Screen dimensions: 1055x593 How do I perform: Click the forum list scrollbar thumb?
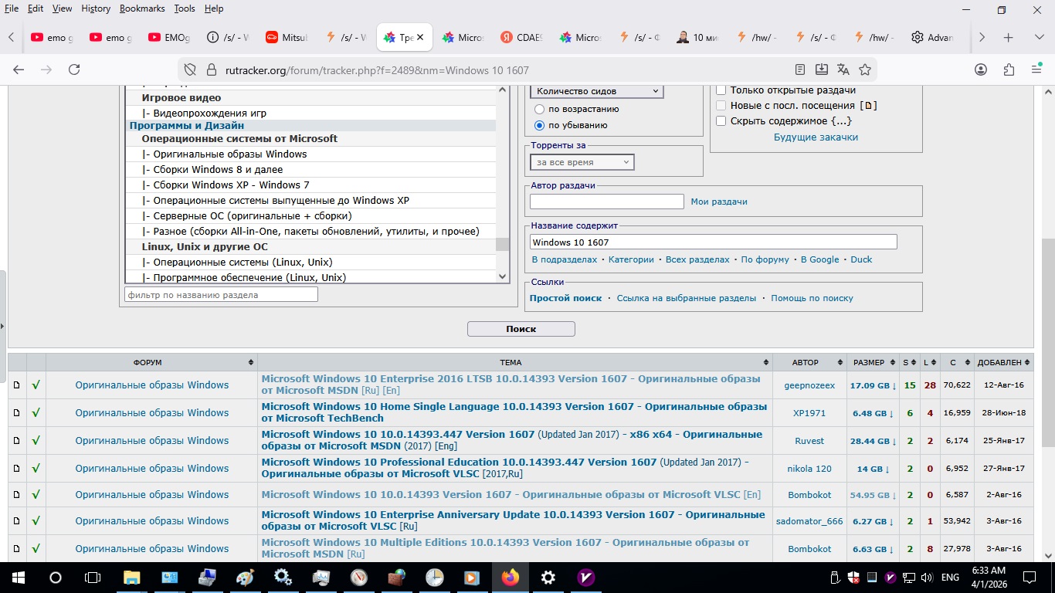click(503, 244)
